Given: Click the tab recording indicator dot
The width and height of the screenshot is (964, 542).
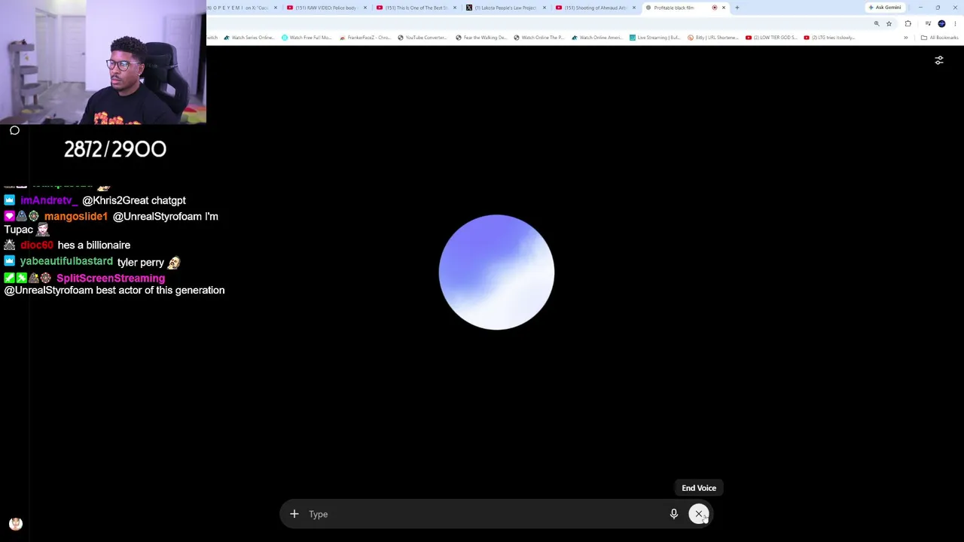Looking at the screenshot, I should click(715, 8).
